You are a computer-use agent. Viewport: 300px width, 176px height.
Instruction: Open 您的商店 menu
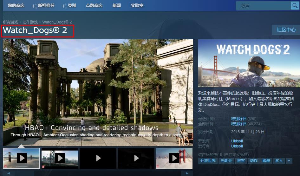(16, 5)
